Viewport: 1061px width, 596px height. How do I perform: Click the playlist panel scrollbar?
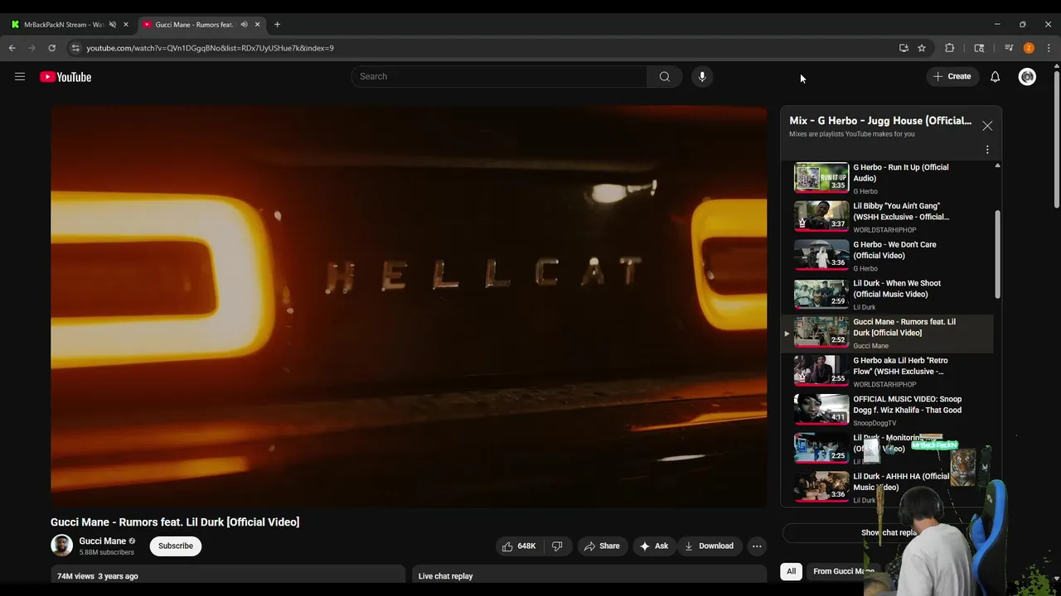(997, 255)
